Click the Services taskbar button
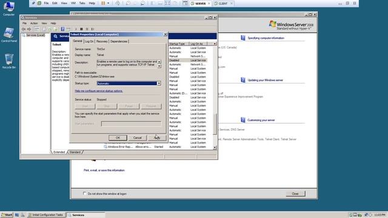This screenshot has height=218, width=388. [x=86, y=215]
